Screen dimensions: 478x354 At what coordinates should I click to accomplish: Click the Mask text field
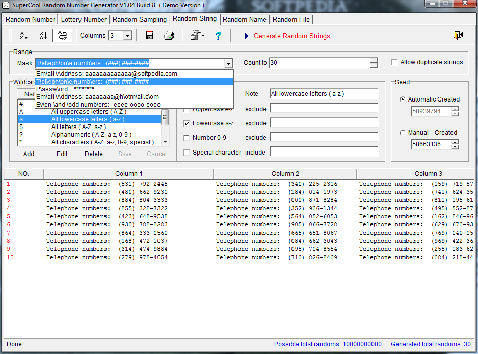pos(129,63)
